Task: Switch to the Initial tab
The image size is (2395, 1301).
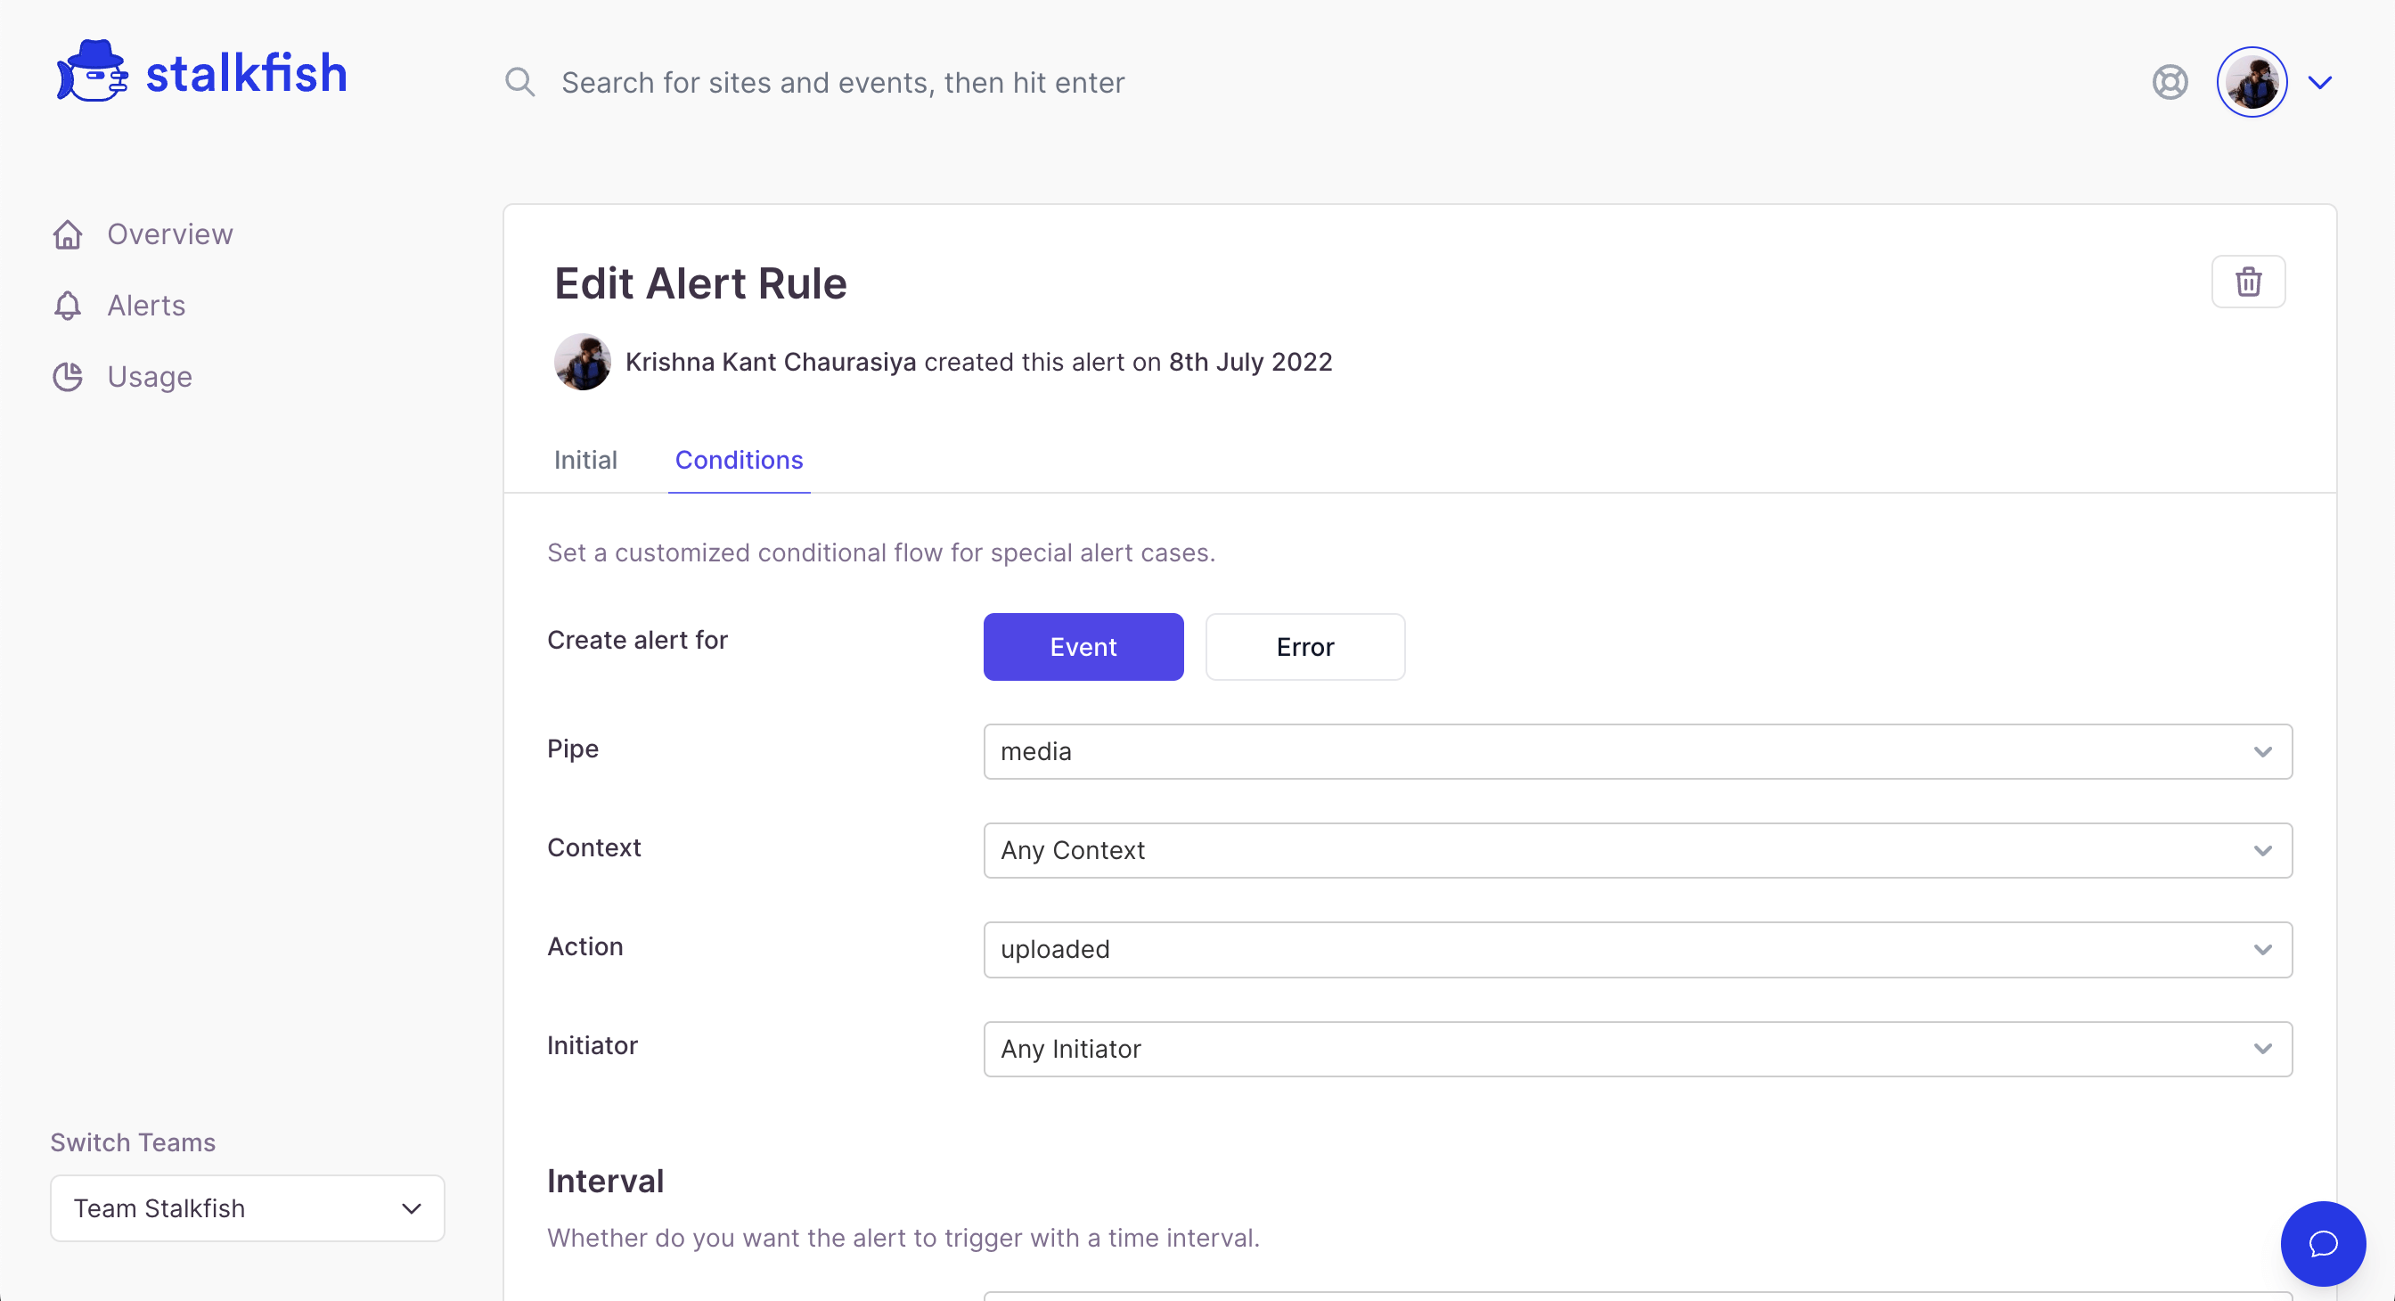Action: pyautogui.click(x=584, y=461)
